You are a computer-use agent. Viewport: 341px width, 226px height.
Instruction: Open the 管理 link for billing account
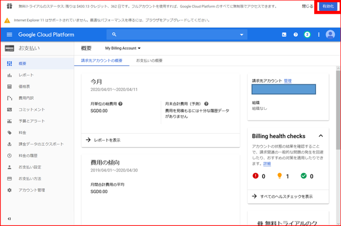pos(288,81)
